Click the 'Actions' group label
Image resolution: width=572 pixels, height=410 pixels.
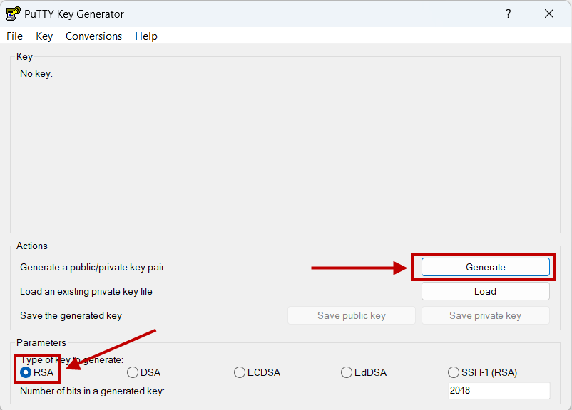click(31, 246)
